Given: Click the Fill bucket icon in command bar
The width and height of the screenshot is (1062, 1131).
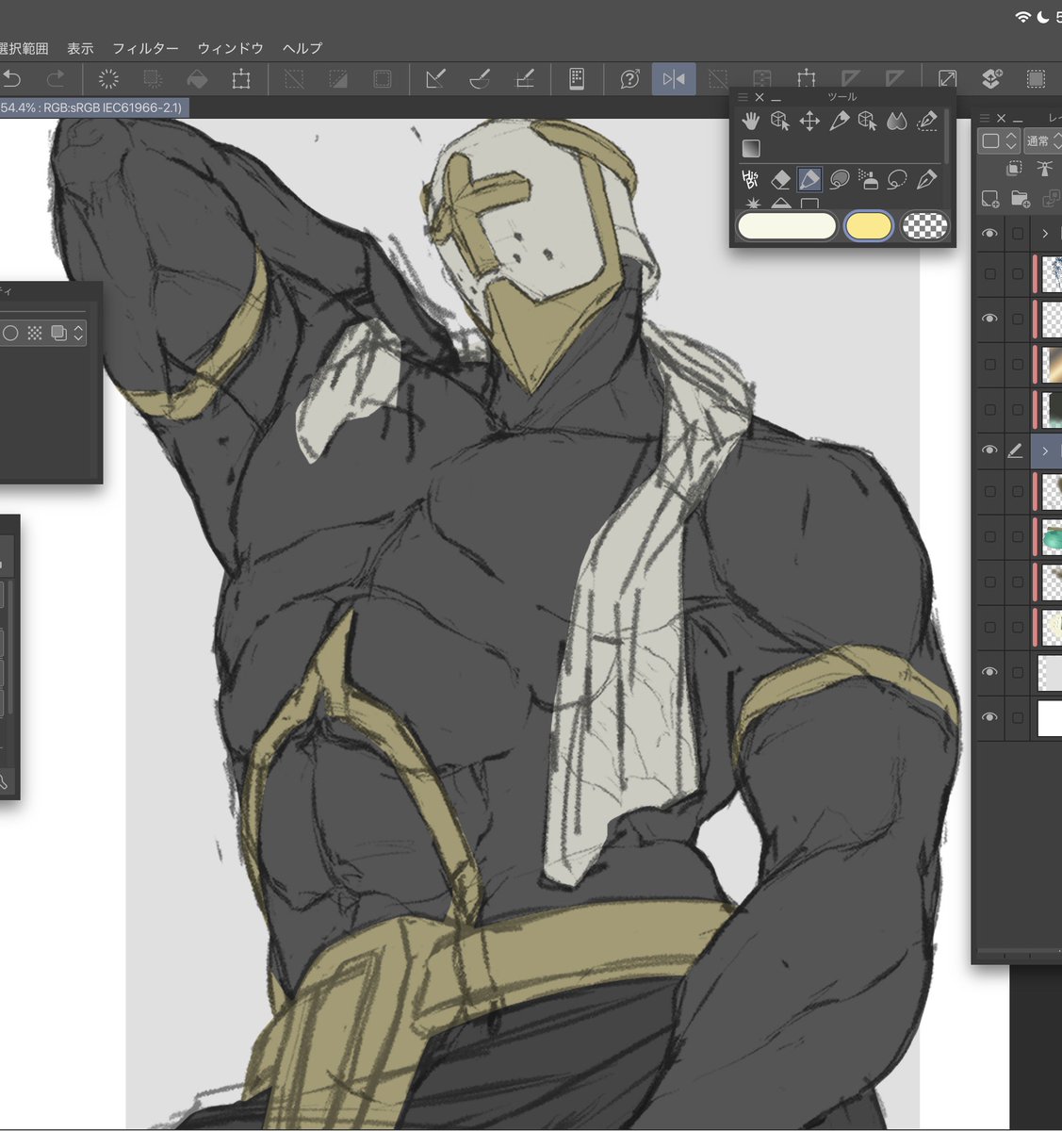Looking at the screenshot, I should tap(197, 79).
